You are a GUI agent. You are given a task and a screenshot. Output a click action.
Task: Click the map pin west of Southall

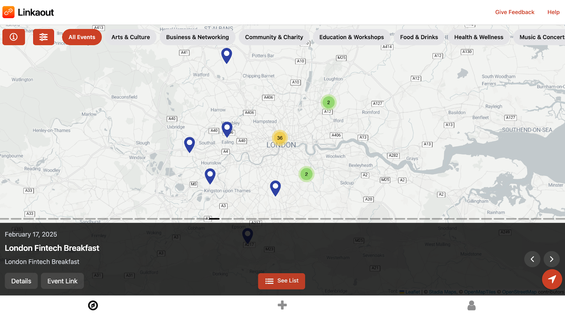point(190,145)
